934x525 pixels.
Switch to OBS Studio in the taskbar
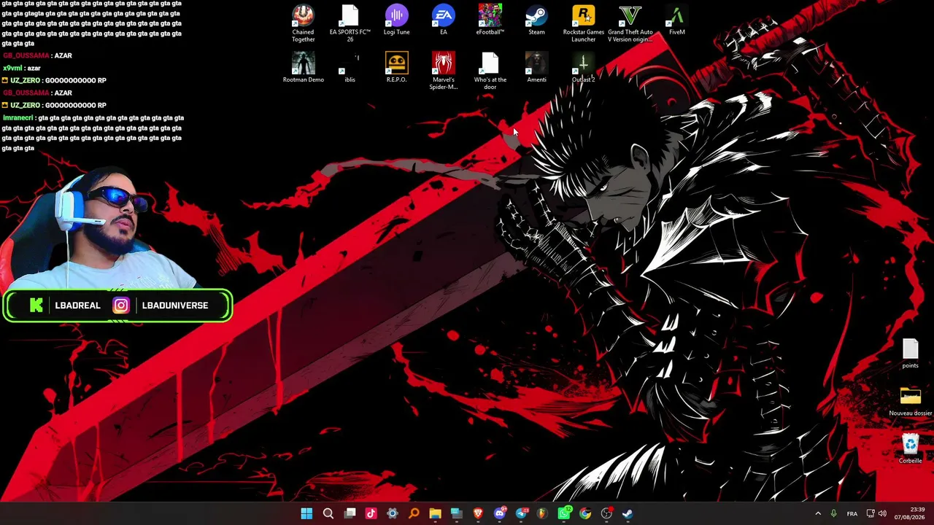coord(606,513)
